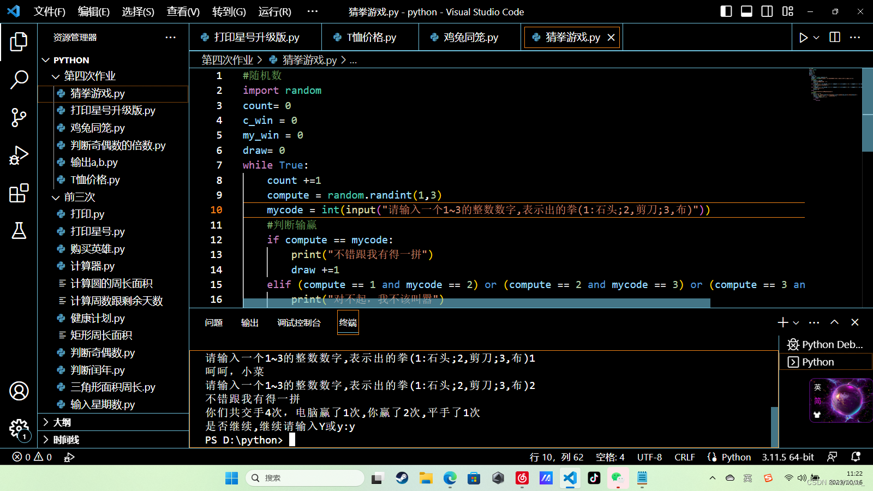Open the 文件(F) menu

point(49,11)
